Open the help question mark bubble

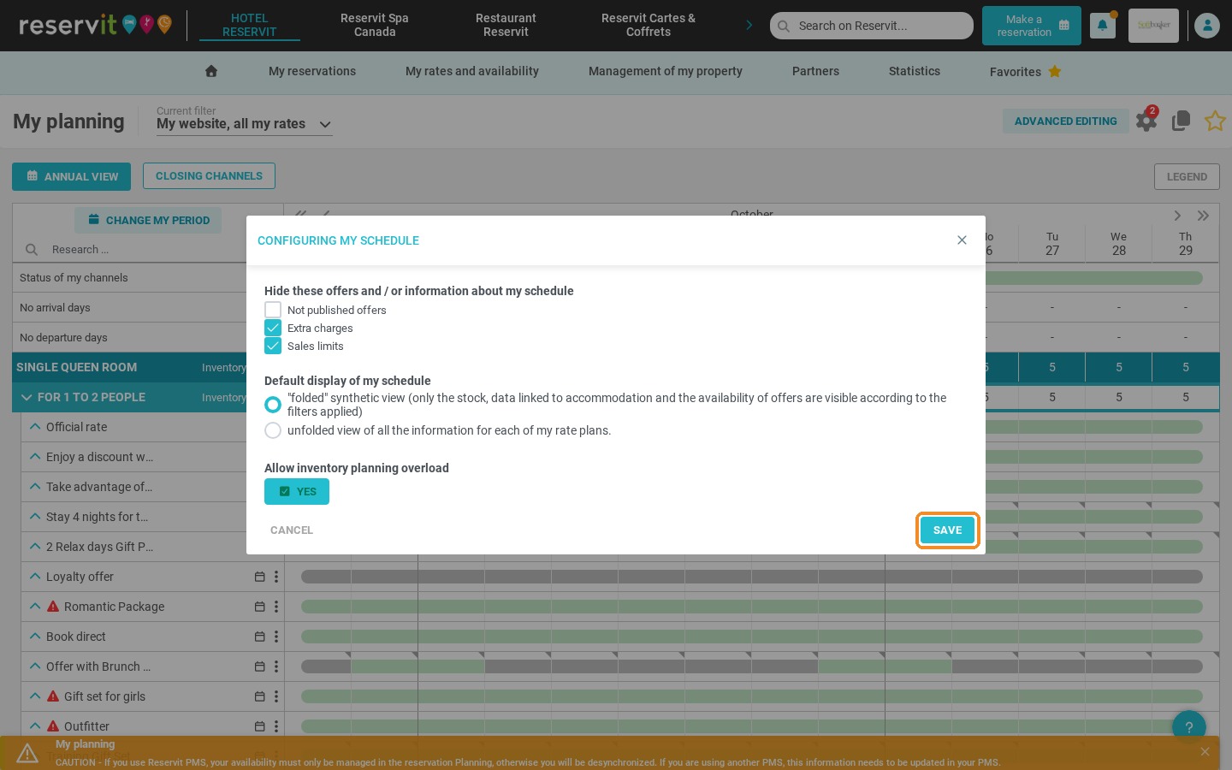coord(1188,727)
